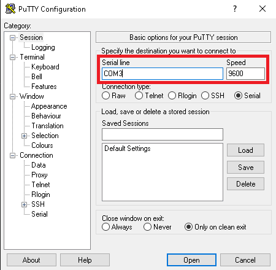This screenshot has height=270, width=276.
Task: Click the Load button
Action: pos(245,150)
